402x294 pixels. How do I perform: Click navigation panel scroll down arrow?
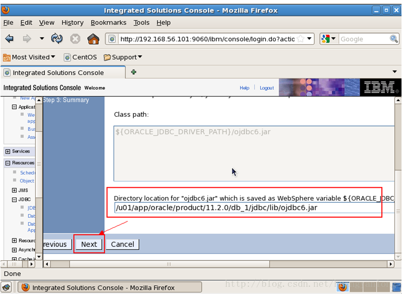39,257
